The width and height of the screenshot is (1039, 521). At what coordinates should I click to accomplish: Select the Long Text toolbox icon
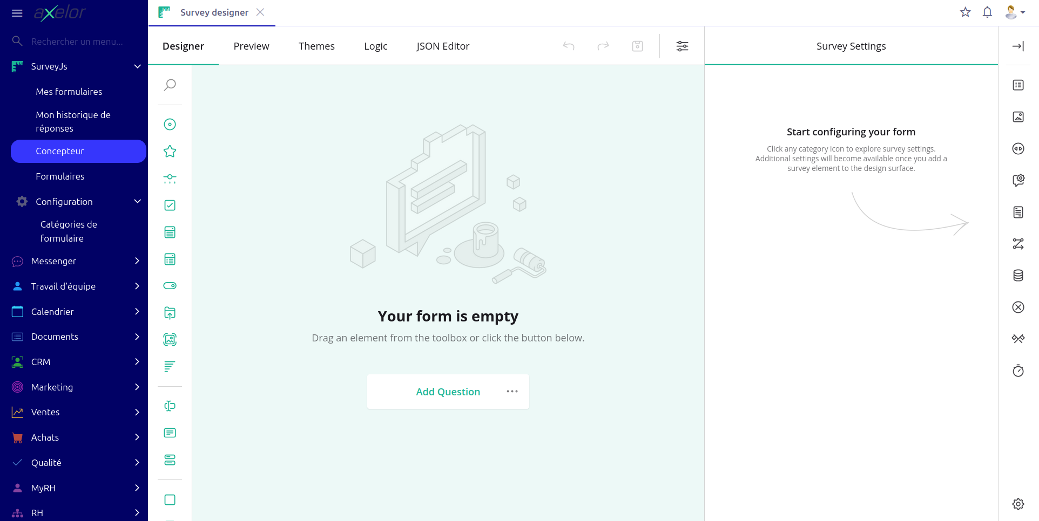click(170, 433)
